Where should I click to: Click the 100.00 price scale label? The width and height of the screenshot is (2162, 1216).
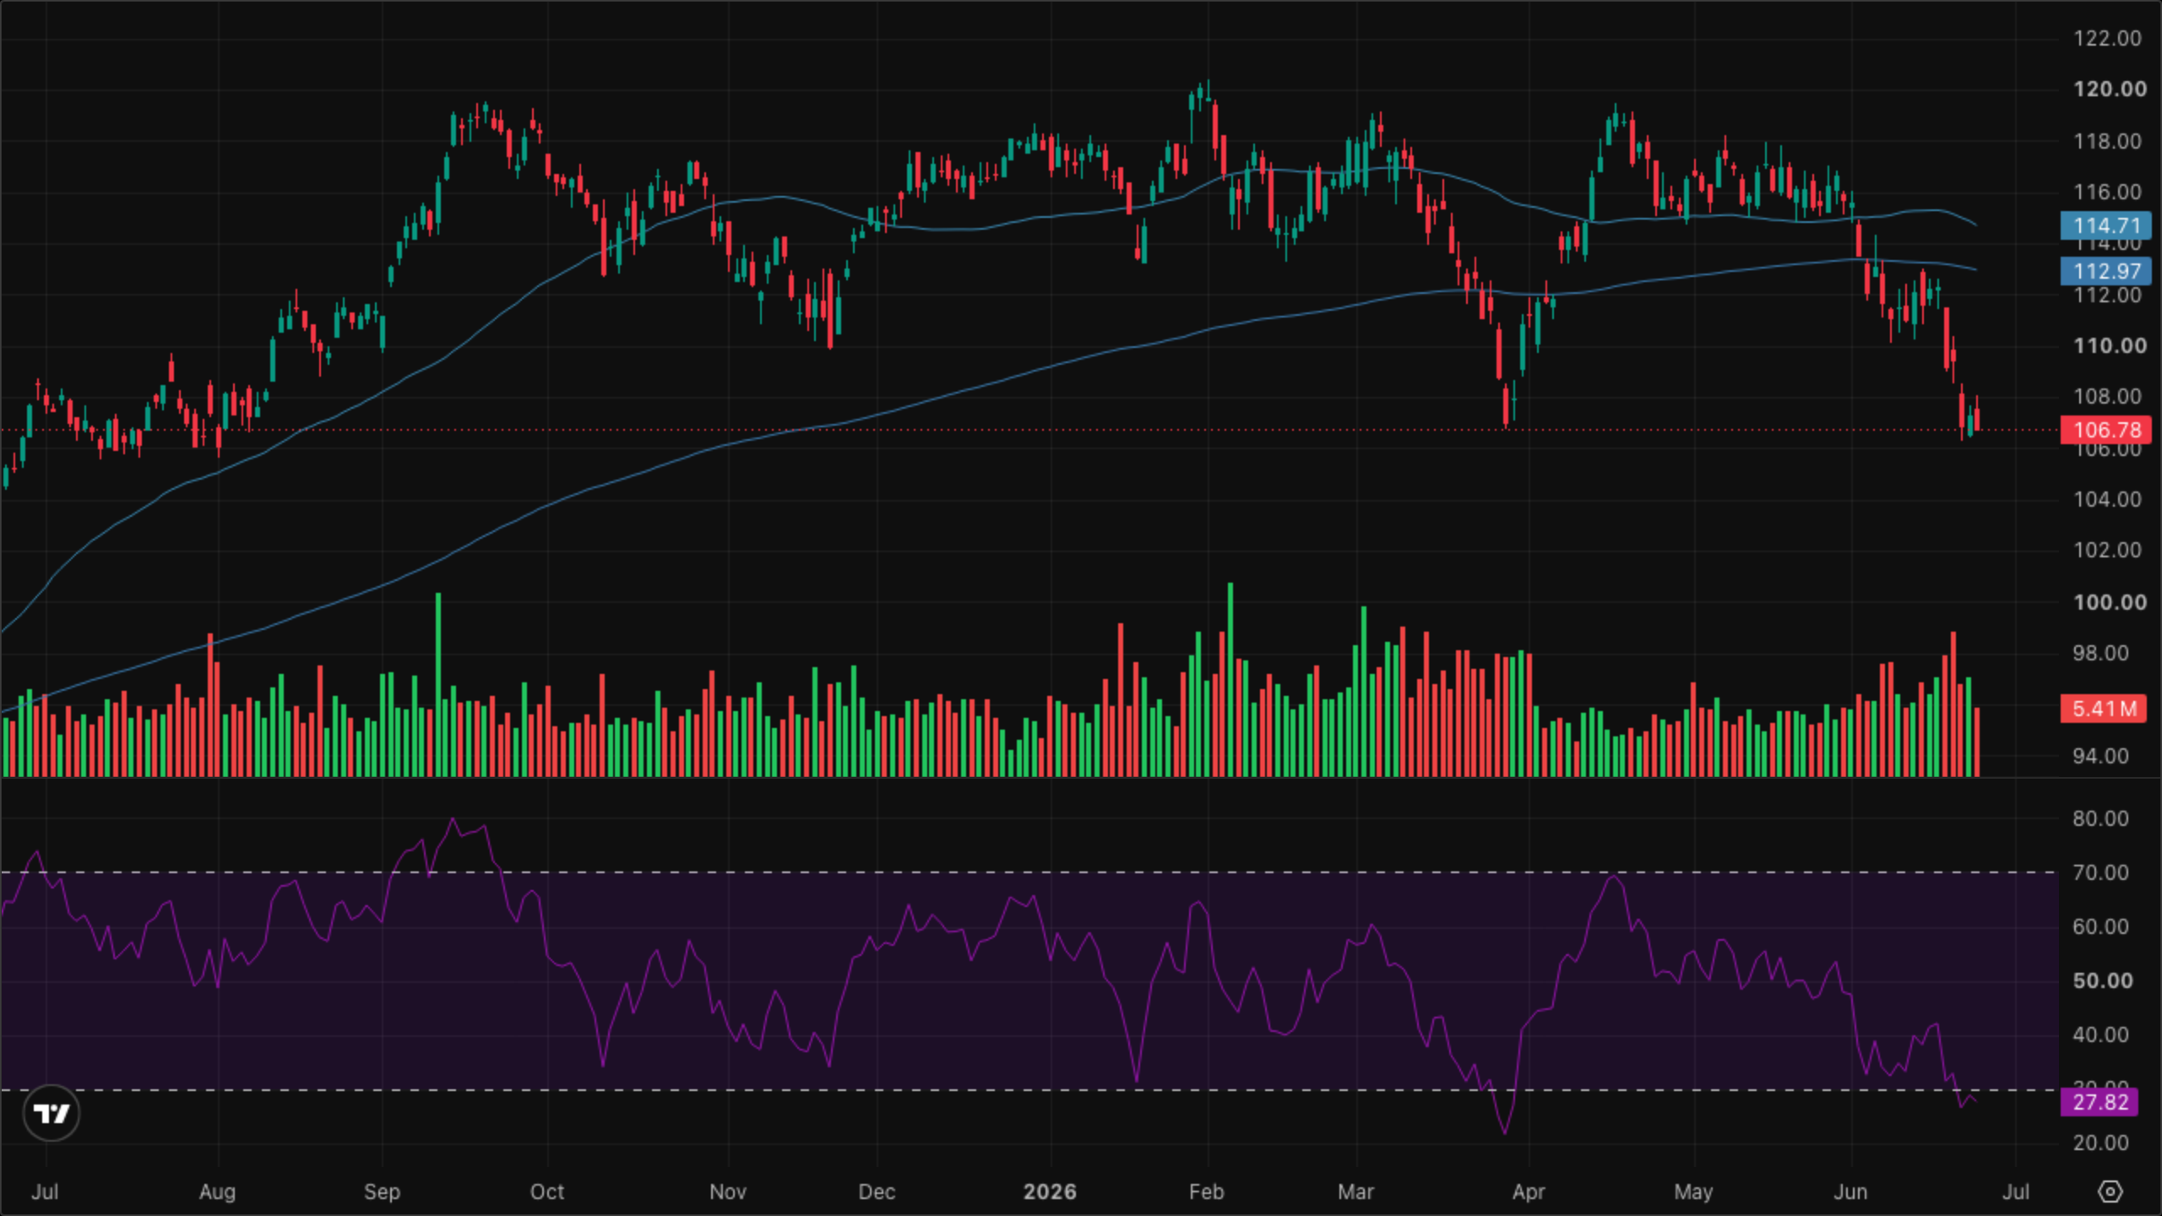tap(2110, 603)
